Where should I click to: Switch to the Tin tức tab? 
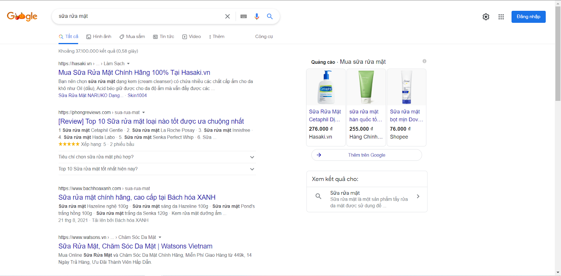point(163,36)
